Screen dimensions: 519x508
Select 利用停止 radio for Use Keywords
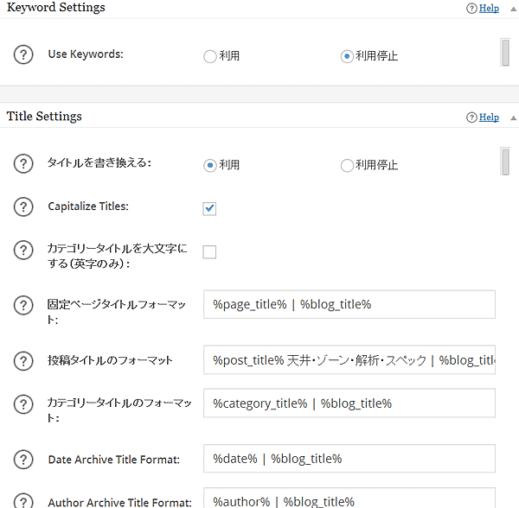click(347, 56)
